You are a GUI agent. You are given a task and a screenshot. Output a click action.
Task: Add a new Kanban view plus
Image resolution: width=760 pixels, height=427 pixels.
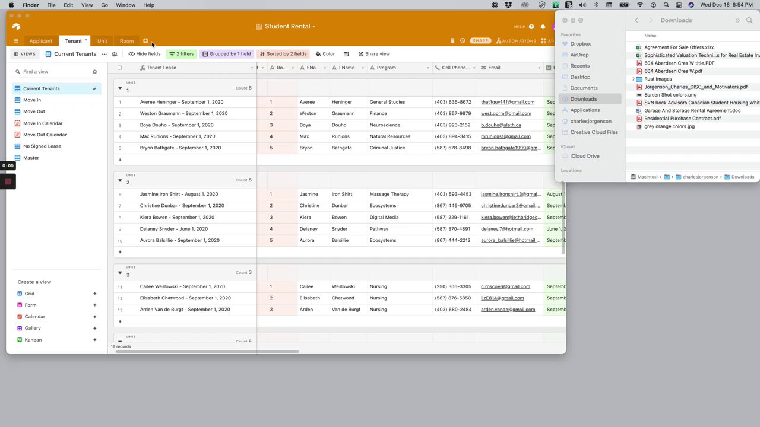[x=94, y=340]
